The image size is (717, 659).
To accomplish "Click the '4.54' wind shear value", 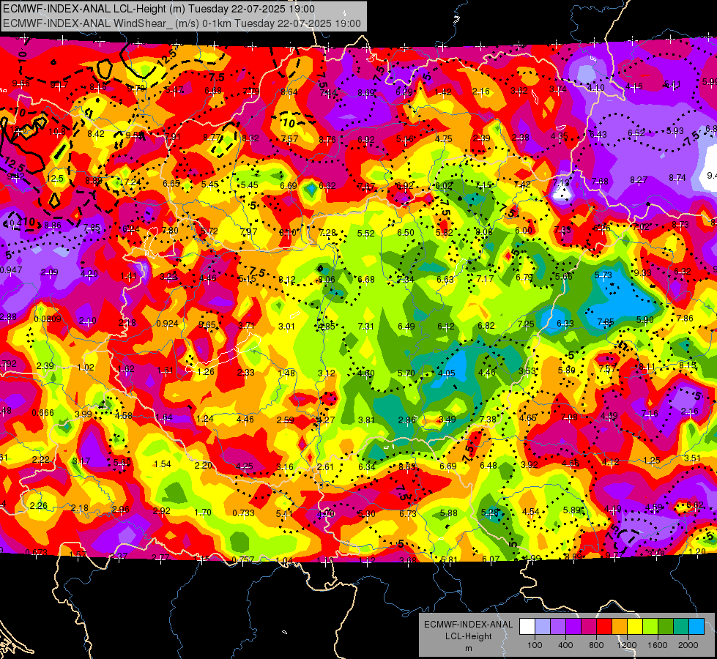I will [530, 511].
